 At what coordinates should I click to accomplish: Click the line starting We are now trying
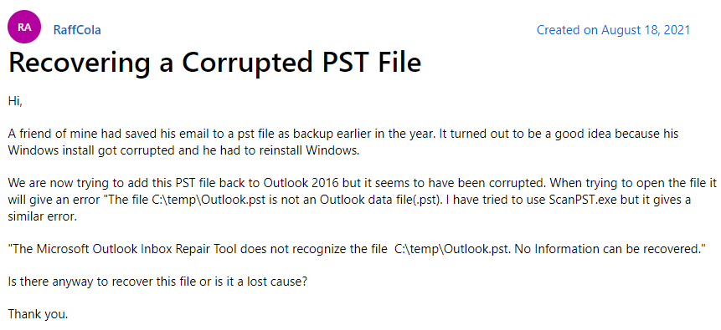coord(363,184)
